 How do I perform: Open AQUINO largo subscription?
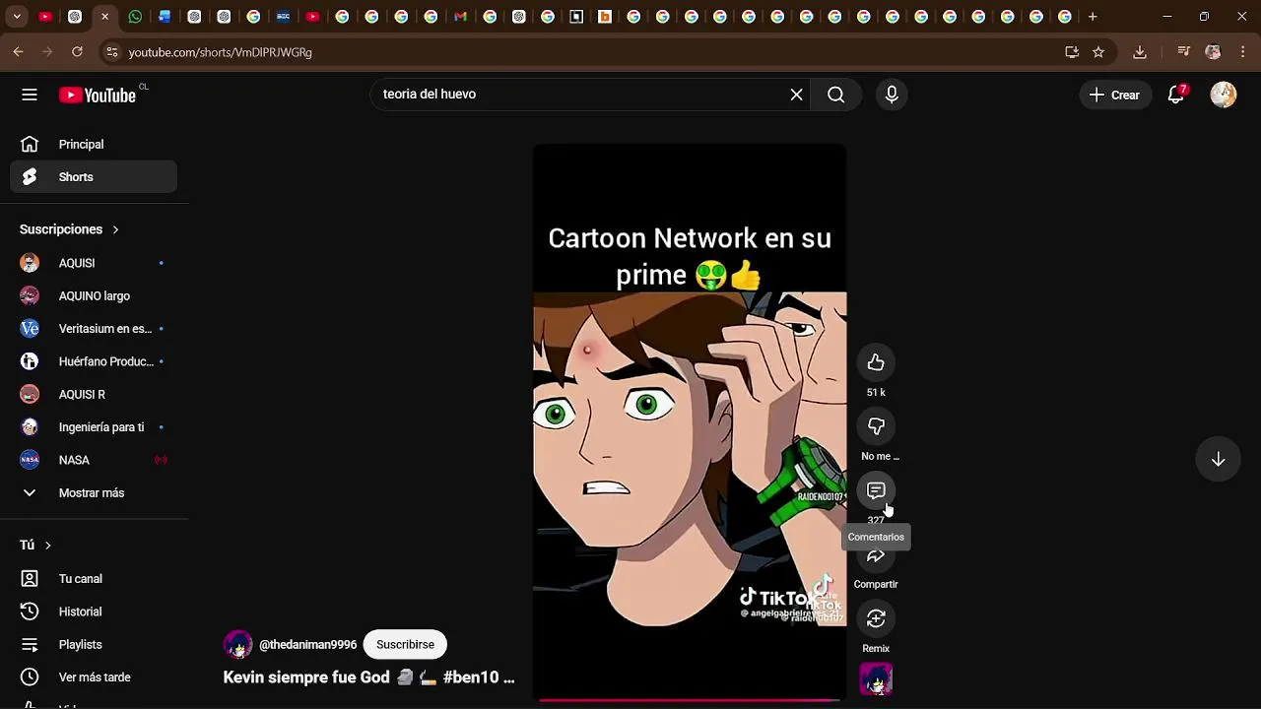point(94,296)
